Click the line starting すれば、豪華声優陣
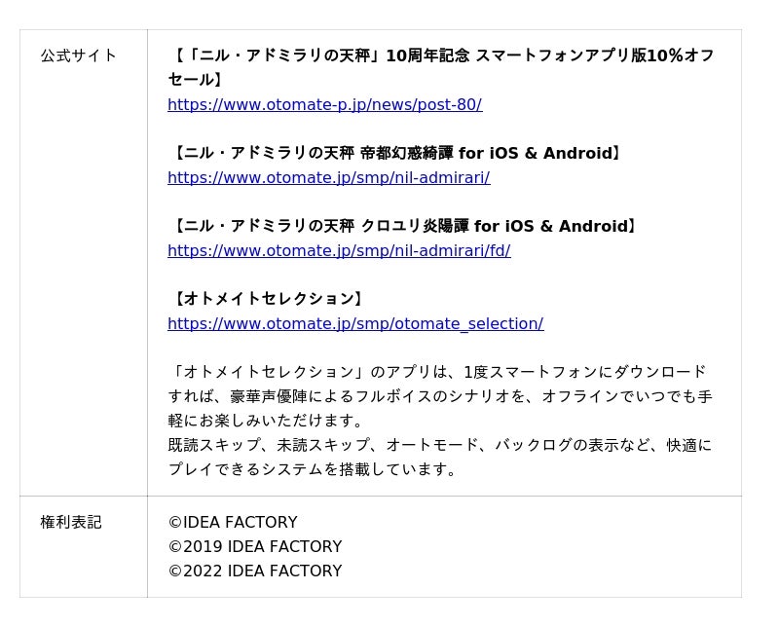The width and height of the screenshot is (779, 627). 440,396
